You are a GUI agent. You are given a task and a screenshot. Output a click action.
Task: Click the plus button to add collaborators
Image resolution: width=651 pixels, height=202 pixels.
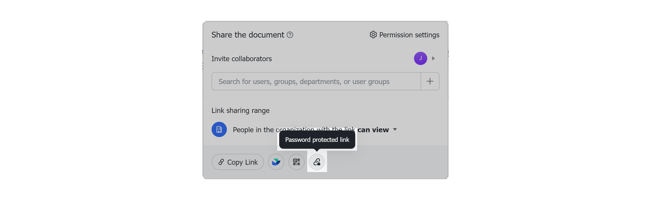[430, 81]
